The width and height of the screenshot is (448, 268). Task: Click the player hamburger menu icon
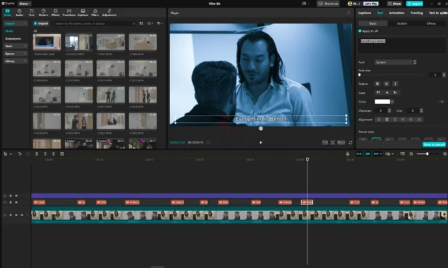point(348,13)
